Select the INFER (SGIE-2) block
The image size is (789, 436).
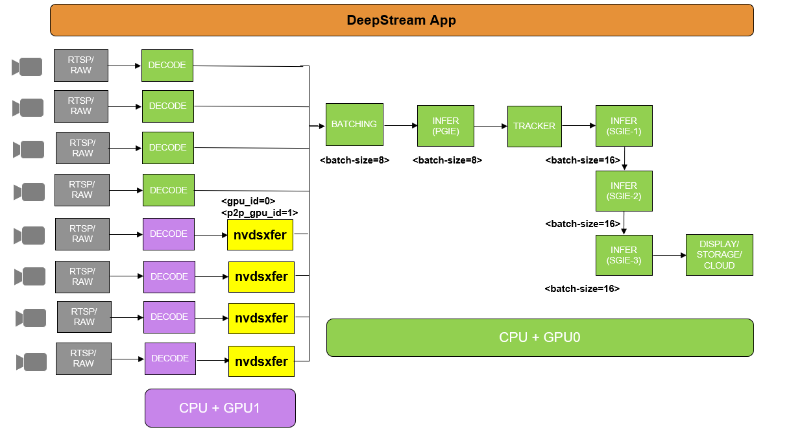[x=624, y=191]
